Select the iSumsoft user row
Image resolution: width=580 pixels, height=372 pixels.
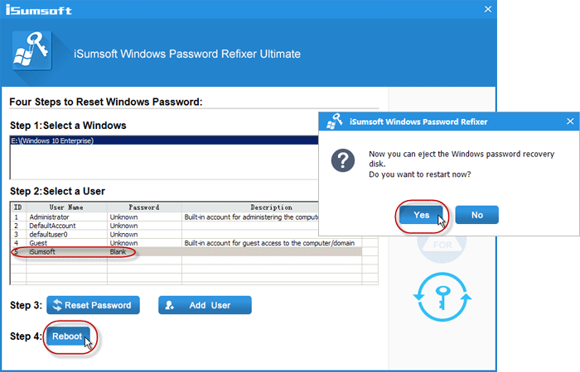coord(186,251)
